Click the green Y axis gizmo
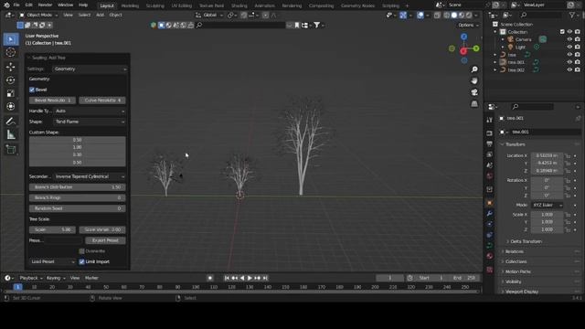This screenshot has width=585, height=329. 476,48
